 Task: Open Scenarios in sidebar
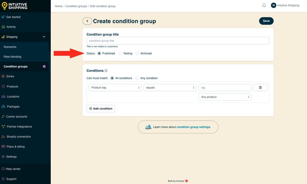[x=10, y=47]
